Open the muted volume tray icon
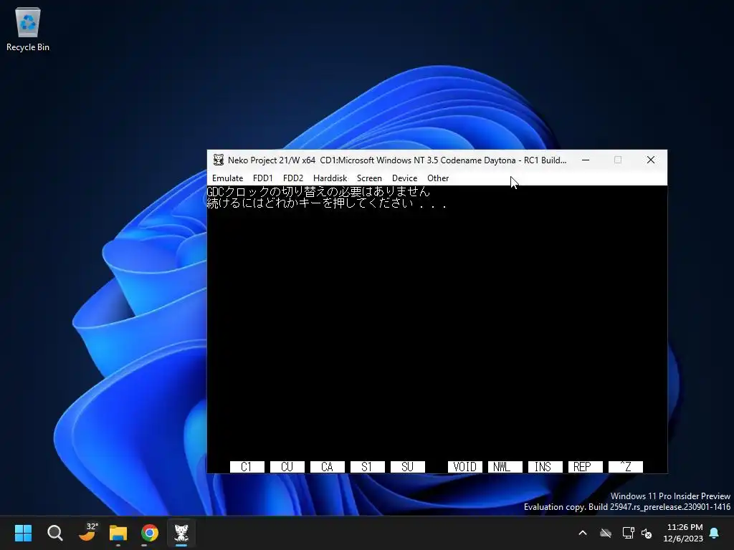 (x=647, y=533)
